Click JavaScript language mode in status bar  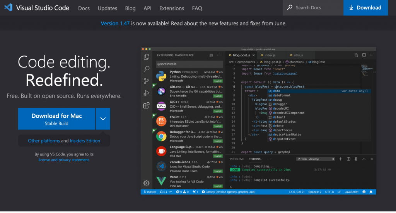[x=351, y=192]
